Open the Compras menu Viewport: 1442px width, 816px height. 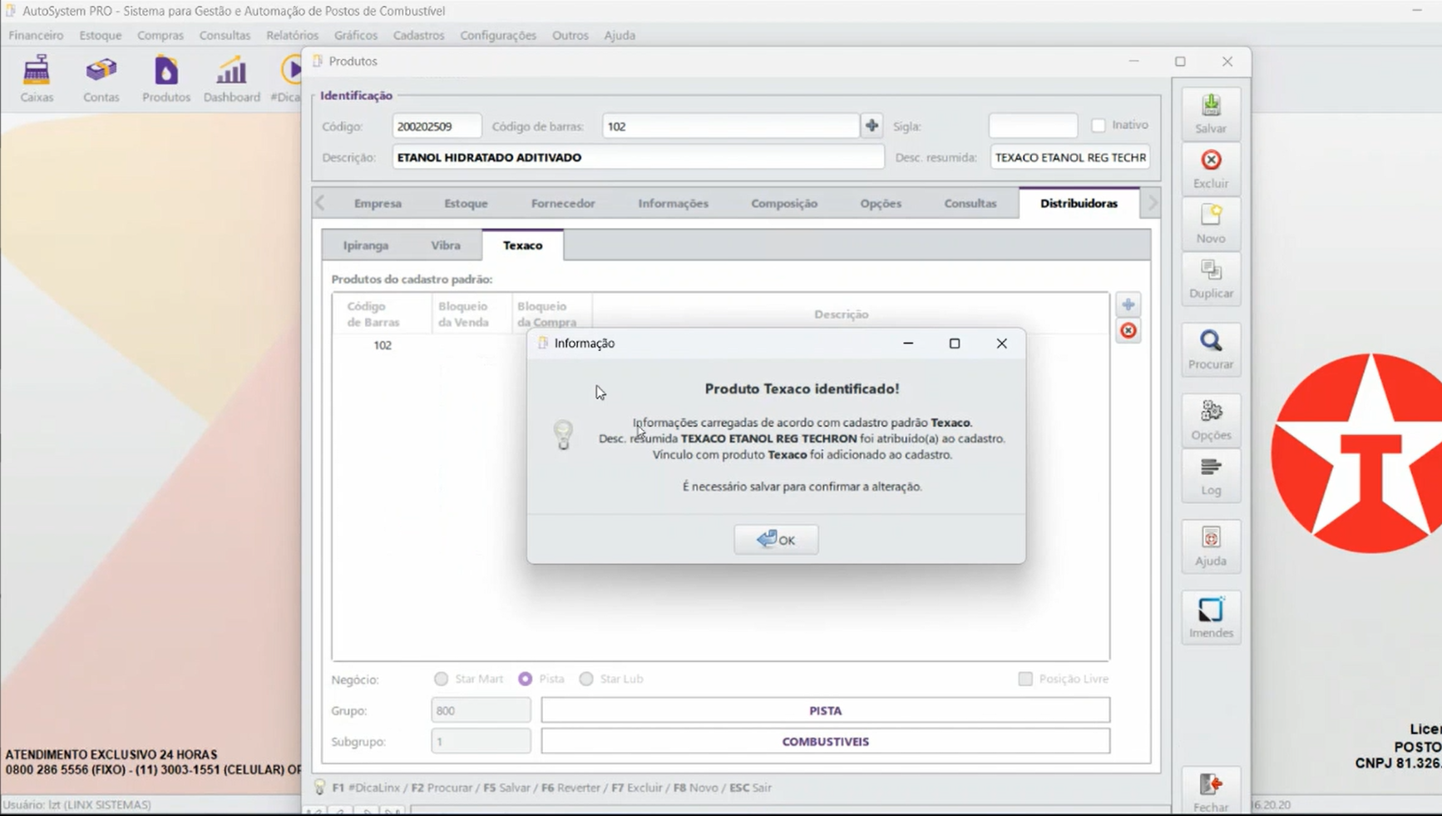coord(160,35)
